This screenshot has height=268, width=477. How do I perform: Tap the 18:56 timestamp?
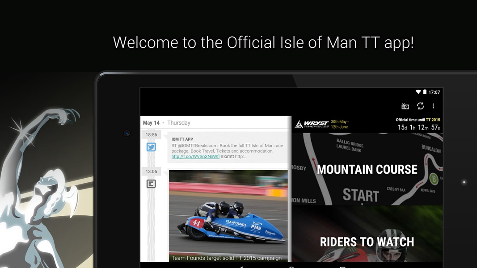(x=151, y=134)
